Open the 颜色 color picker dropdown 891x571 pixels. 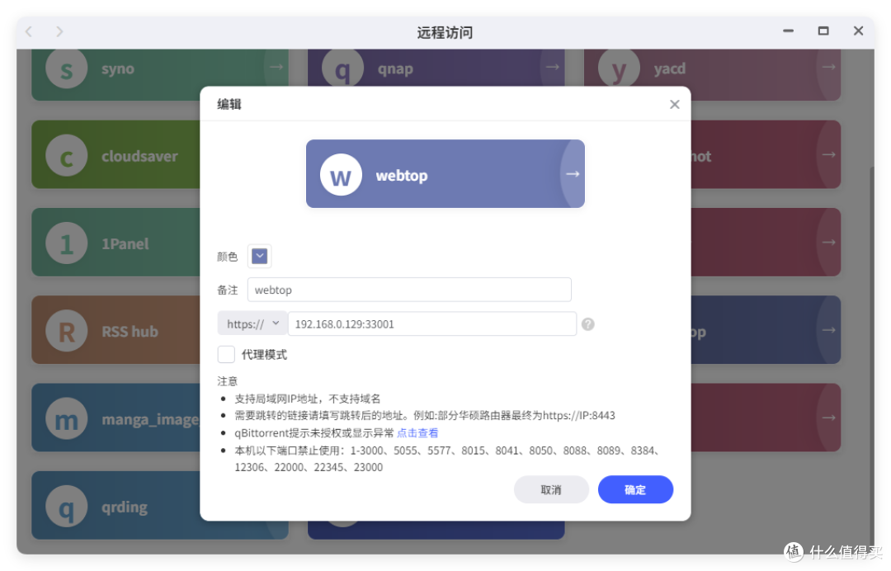[x=259, y=257]
